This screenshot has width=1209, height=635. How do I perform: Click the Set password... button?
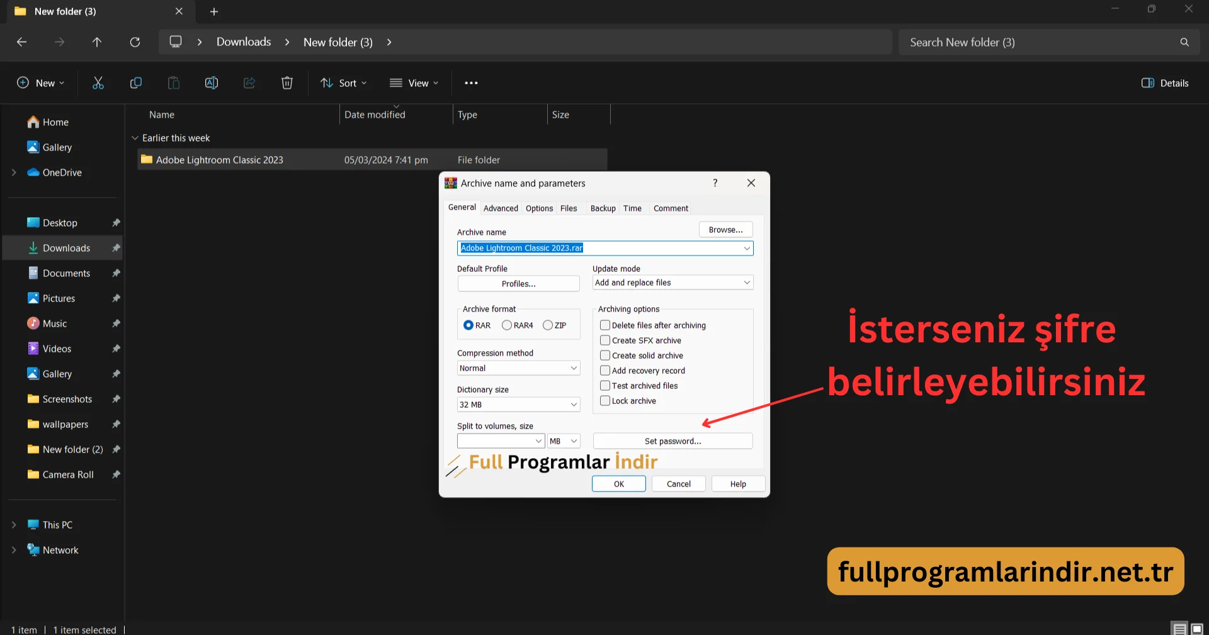(x=673, y=441)
